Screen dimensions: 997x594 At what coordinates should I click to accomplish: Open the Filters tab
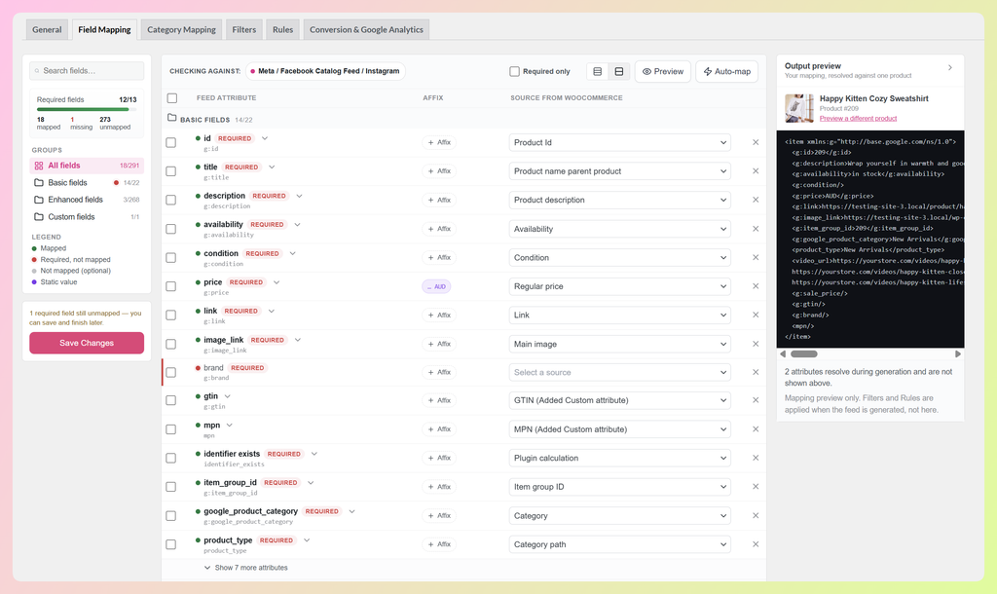[x=244, y=29]
